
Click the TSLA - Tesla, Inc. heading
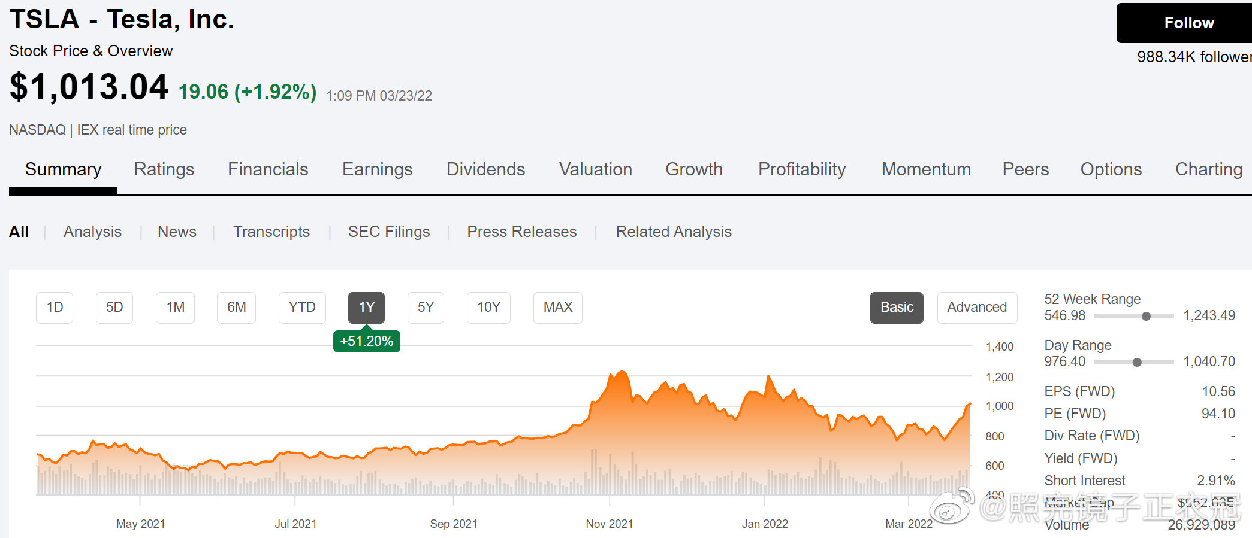click(122, 19)
